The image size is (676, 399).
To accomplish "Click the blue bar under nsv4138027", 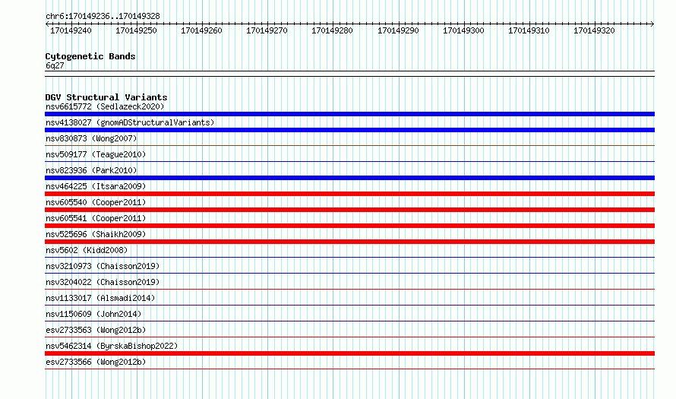I will point(349,130).
